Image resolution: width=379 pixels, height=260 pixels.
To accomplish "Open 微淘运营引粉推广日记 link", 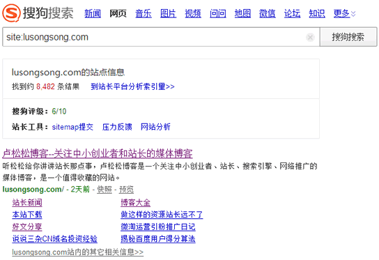I will pos(158,227).
